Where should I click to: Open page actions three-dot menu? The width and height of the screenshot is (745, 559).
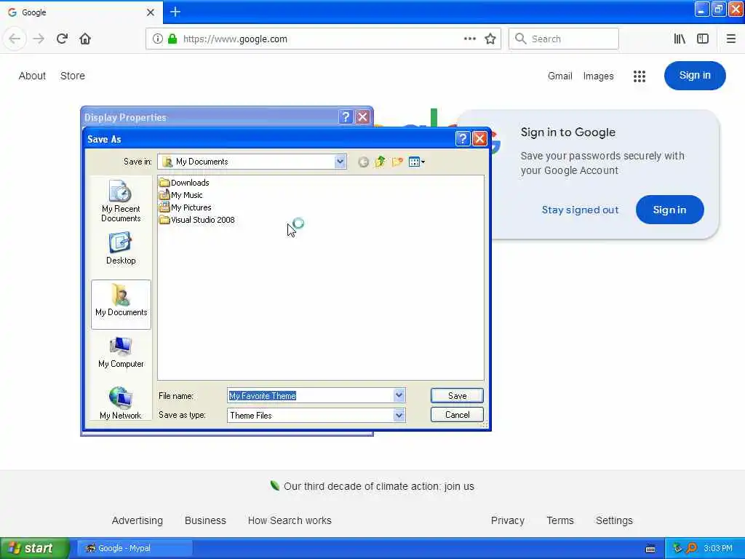point(469,39)
